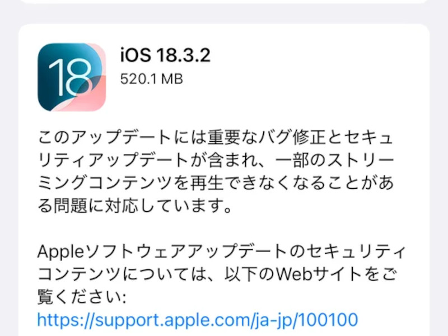Tap the white card edge above the update card
Screen dimensions: 448x336
[224, 2]
